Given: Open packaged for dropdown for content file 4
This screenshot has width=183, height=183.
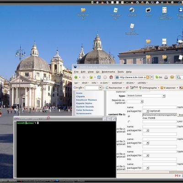Looking at the screenshot, I should pyautogui.click(x=146, y=156).
